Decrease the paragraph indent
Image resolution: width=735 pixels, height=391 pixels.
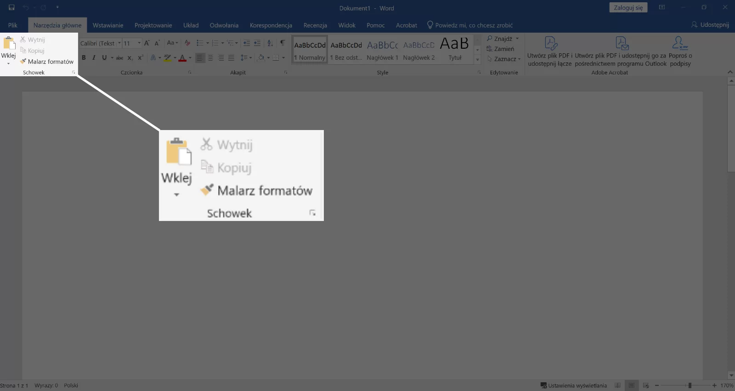coord(247,43)
